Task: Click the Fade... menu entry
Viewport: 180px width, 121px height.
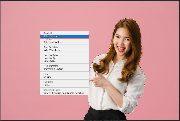Action: click(x=64, y=85)
